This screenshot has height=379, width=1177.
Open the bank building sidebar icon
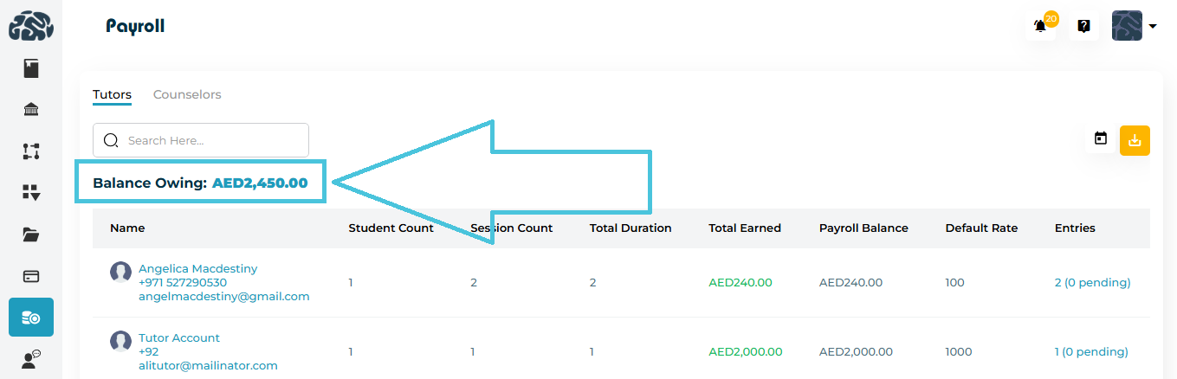(31, 110)
